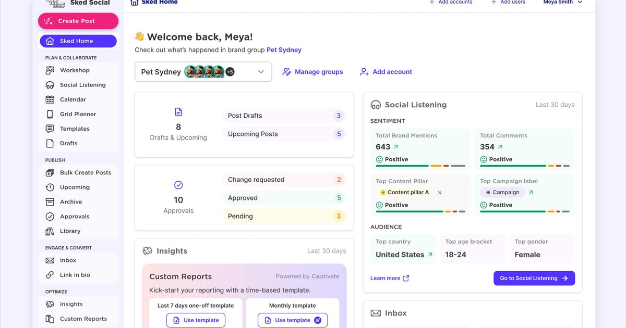Click Go to Social Listening button

click(534, 278)
